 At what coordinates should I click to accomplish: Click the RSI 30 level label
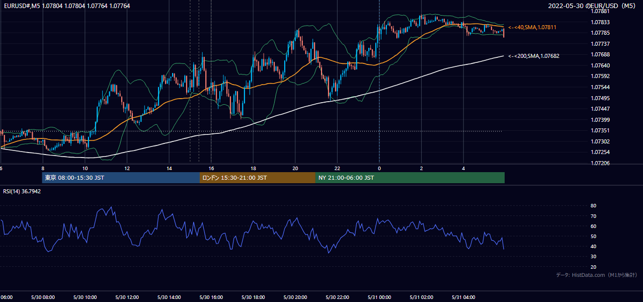593,257
